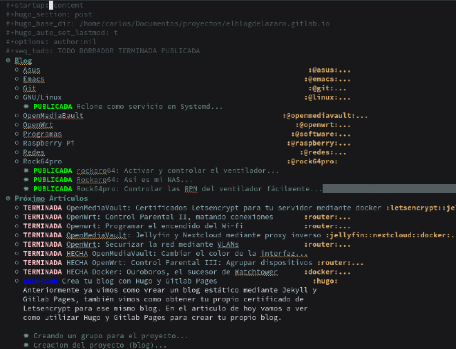This screenshot has width=456, height=349.
Task: Click star bullet of Creacion del proyecto heading
Action: [26, 345]
